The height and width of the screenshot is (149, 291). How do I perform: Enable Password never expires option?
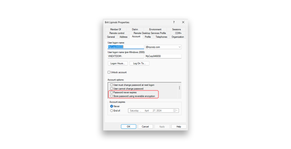[x=111, y=92]
